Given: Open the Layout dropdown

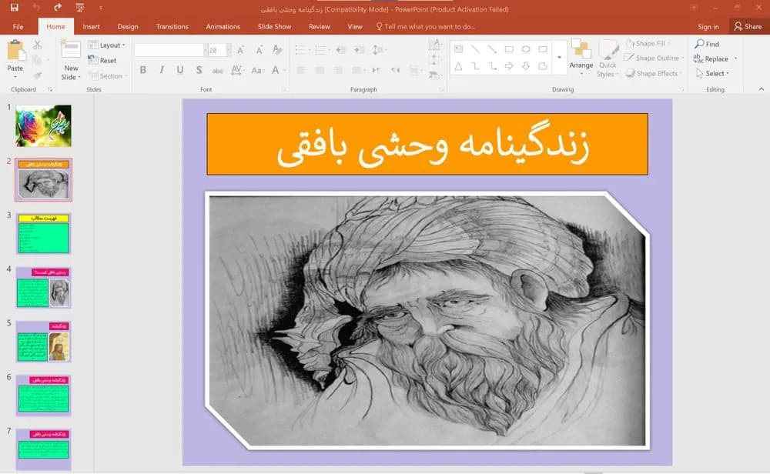Looking at the screenshot, I should (107, 45).
